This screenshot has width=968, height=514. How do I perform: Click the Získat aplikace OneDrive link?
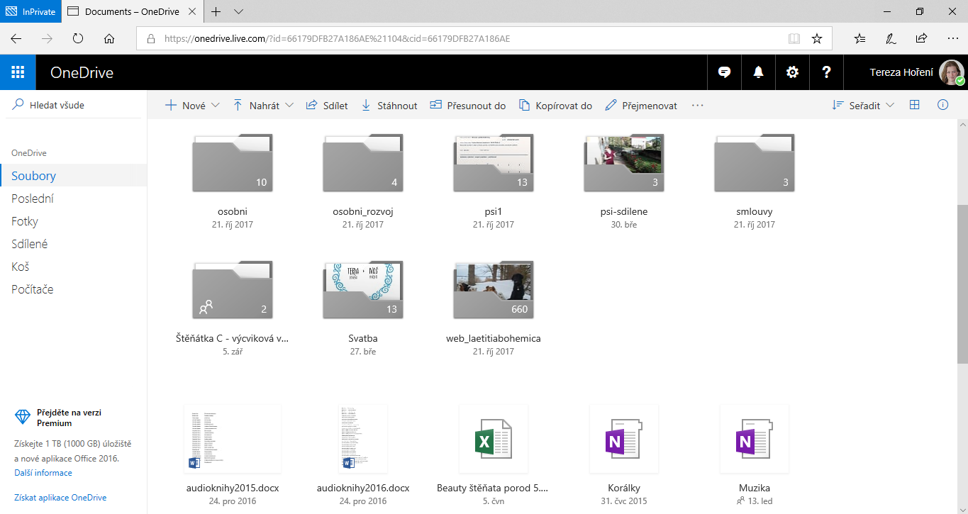(x=60, y=497)
